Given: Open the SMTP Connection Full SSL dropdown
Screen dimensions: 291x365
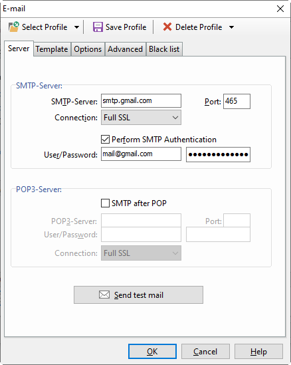Looking at the screenshot, I should 141,118.
